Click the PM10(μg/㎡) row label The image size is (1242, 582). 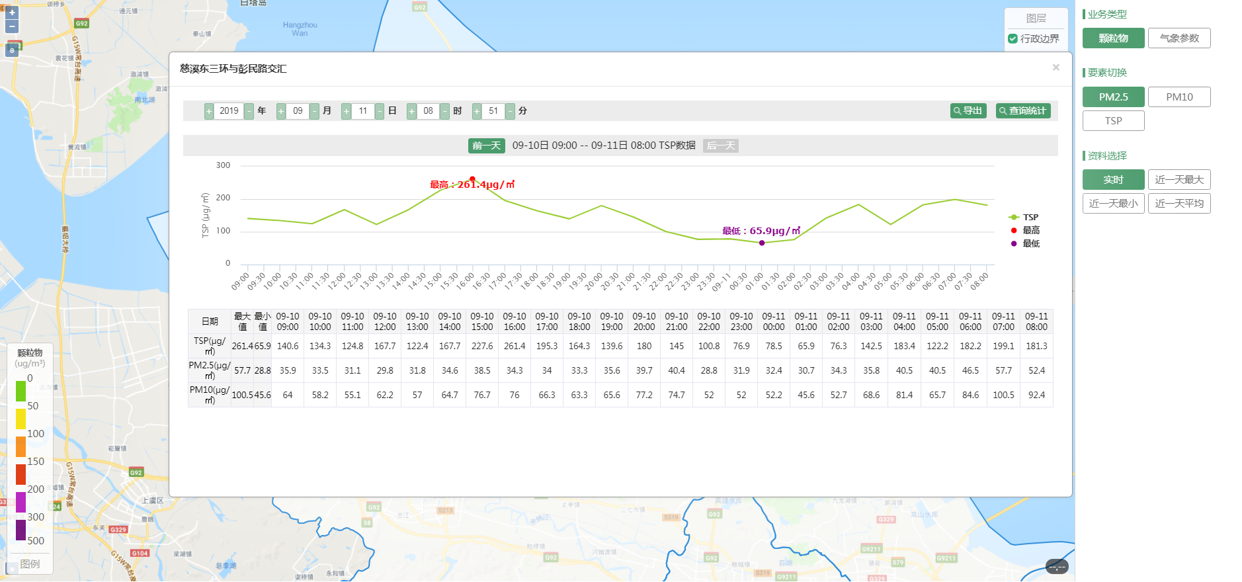click(x=210, y=395)
